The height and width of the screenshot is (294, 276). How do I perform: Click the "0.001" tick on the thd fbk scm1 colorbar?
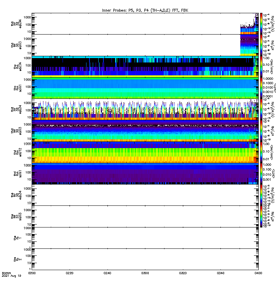pos(267,179)
